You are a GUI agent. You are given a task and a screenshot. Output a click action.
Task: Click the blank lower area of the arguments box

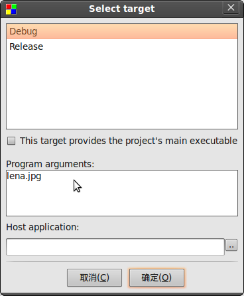pyautogui.click(x=122, y=204)
